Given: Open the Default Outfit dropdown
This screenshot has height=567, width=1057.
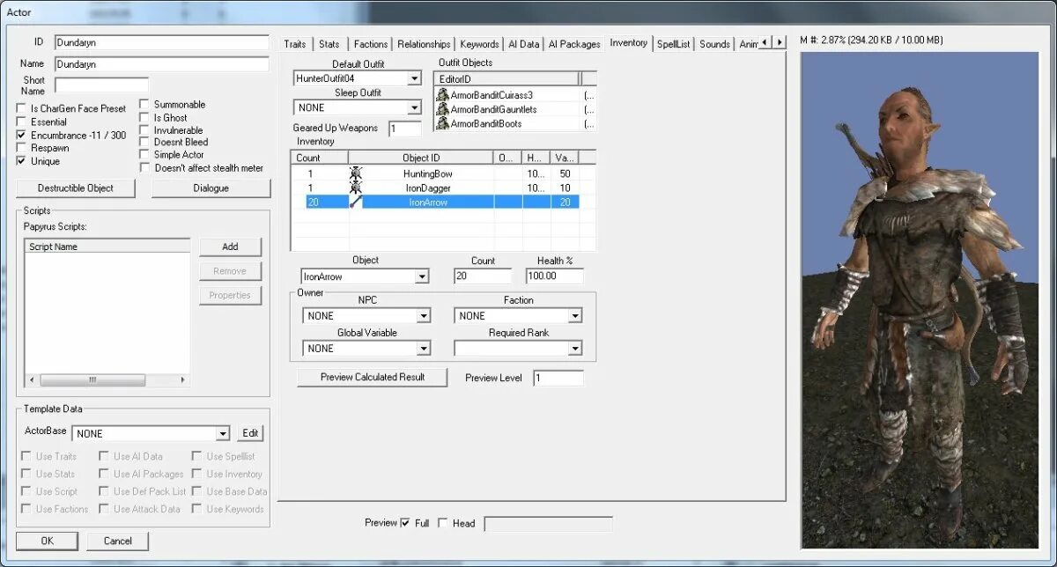Looking at the screenshot, I should [x=414, y=79].
